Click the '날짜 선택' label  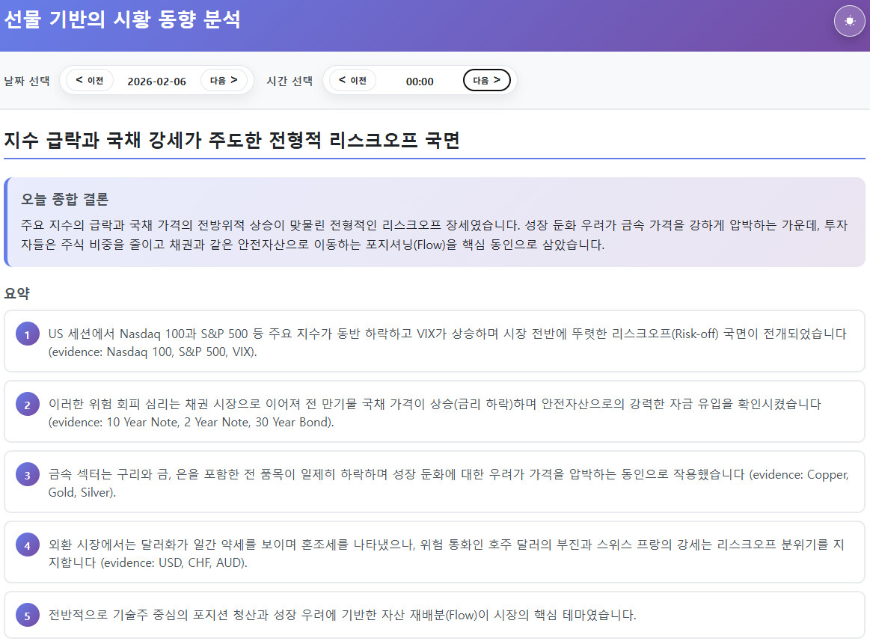27,81
